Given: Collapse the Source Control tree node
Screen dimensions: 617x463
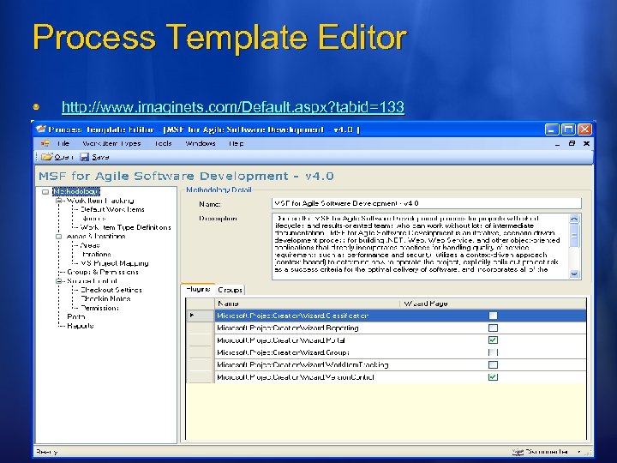Looking at the screenshot, I should 58,281.
